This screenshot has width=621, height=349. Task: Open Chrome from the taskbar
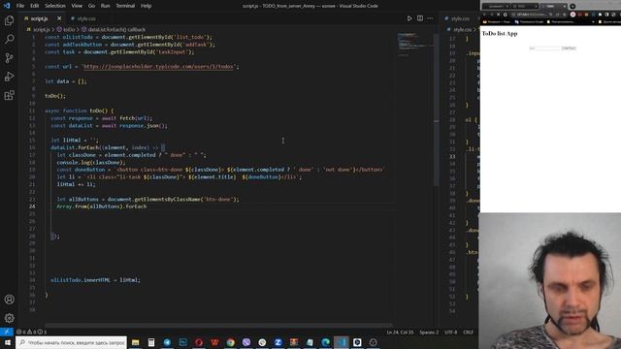point(231,342)
